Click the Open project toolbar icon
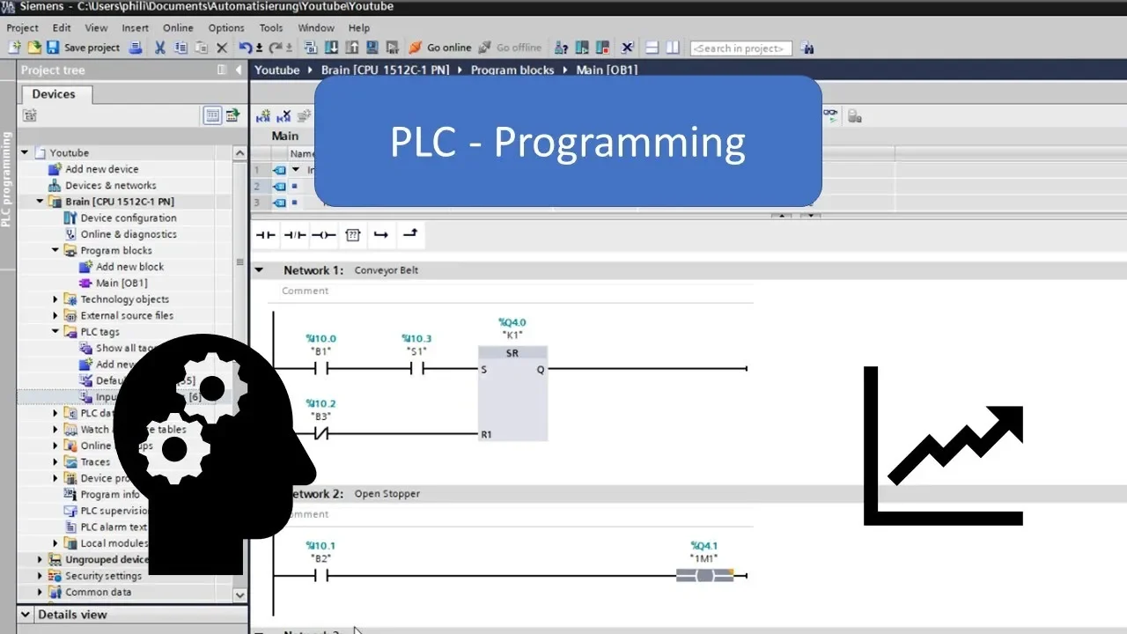The image size is (1127, 634). coord(33,48)
